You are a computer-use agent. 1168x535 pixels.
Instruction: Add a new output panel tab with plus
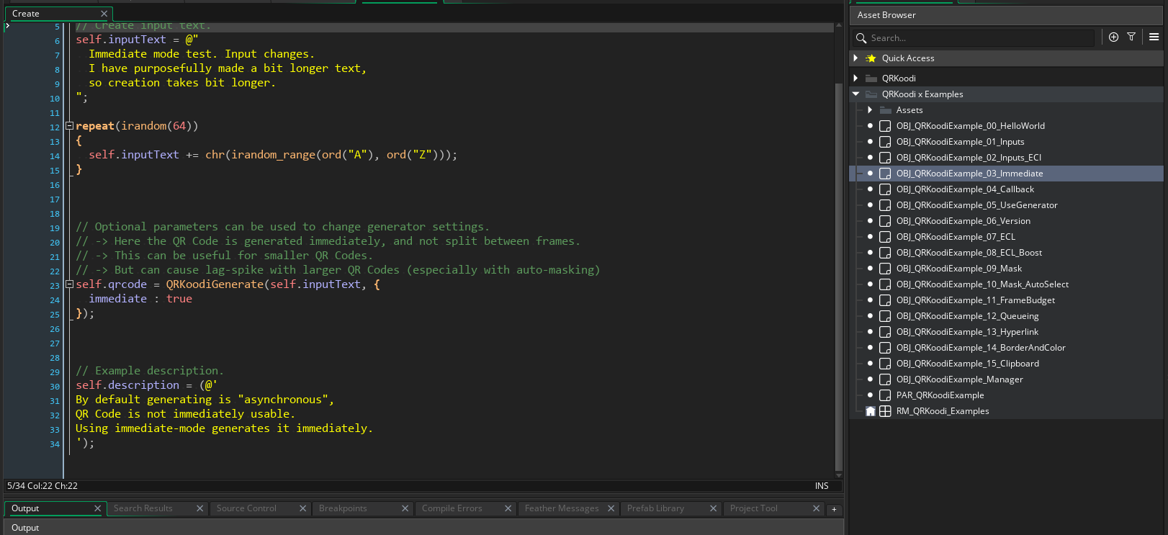[834, 509]
